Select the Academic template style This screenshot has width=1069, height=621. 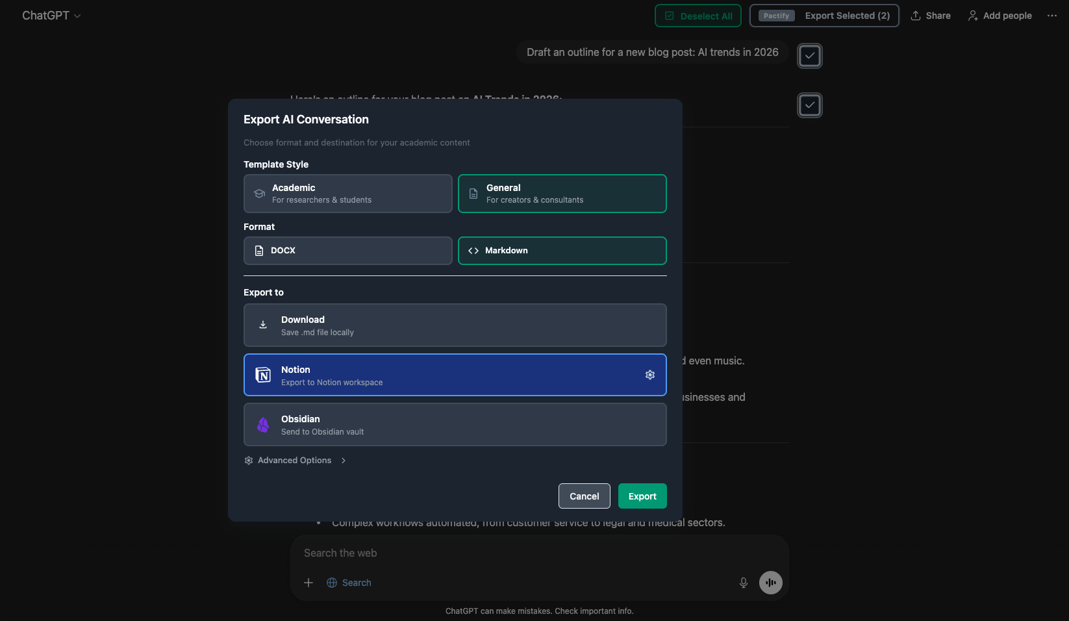pos(347,193)
